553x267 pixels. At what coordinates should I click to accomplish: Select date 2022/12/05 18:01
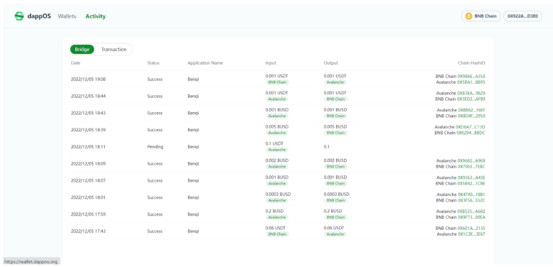88,197
